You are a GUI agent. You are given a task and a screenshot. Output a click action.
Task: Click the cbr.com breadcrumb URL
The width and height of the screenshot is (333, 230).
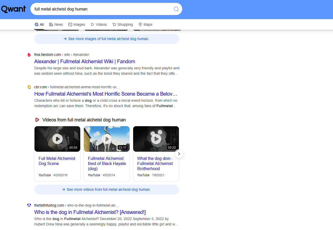click(77, 87)
